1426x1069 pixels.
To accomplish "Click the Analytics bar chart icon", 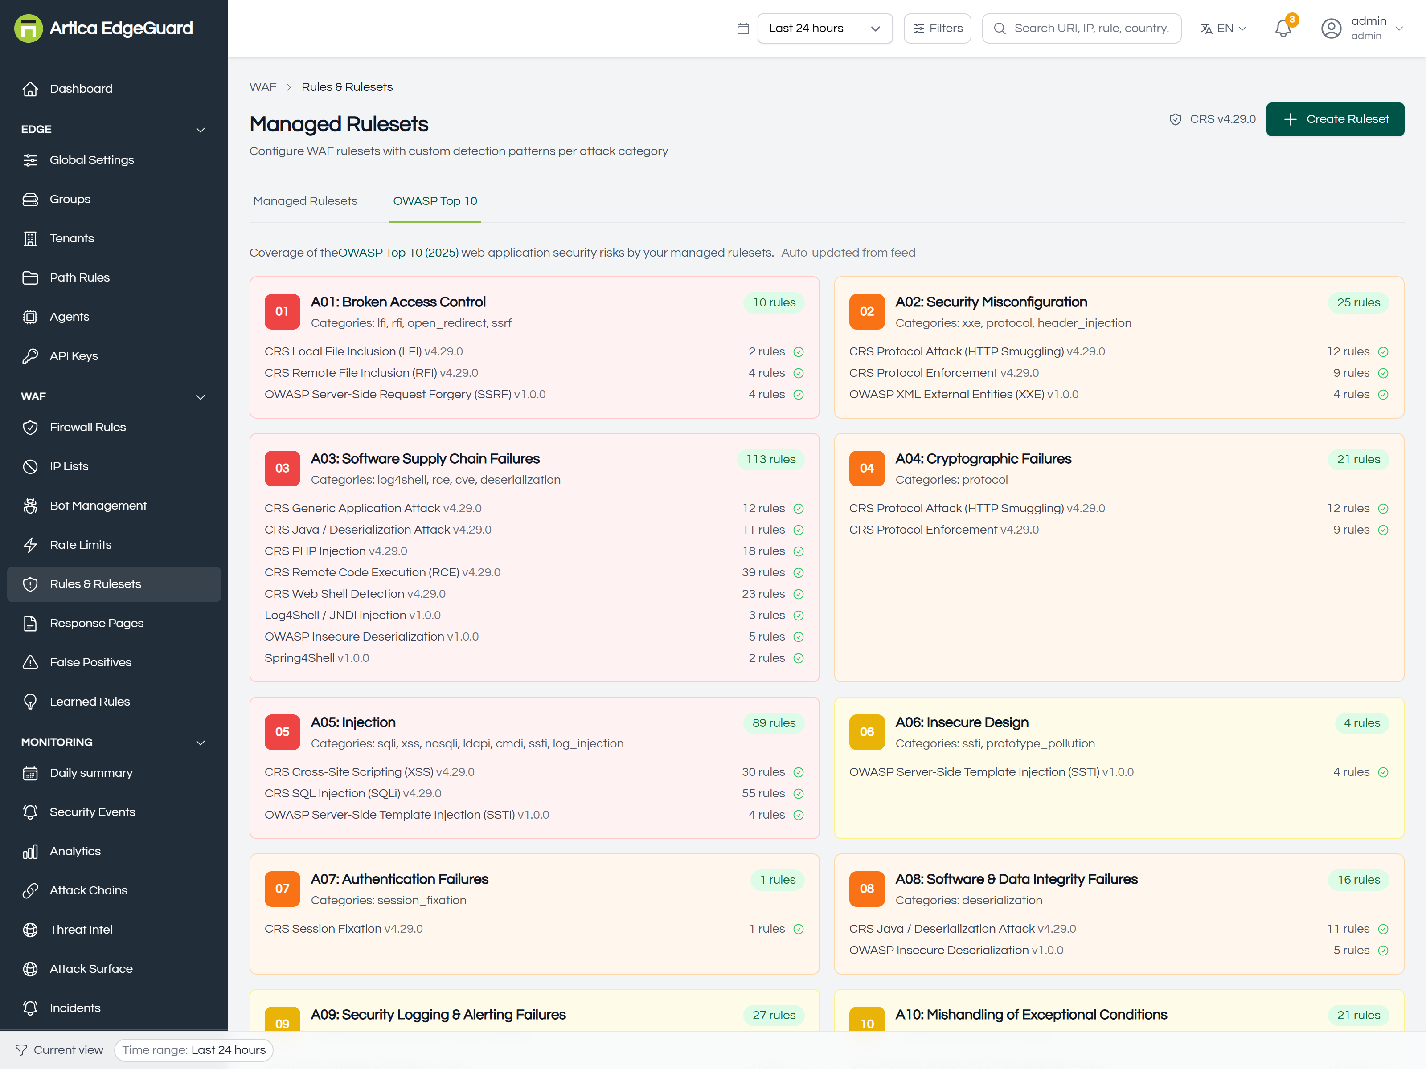I will 30,851.
